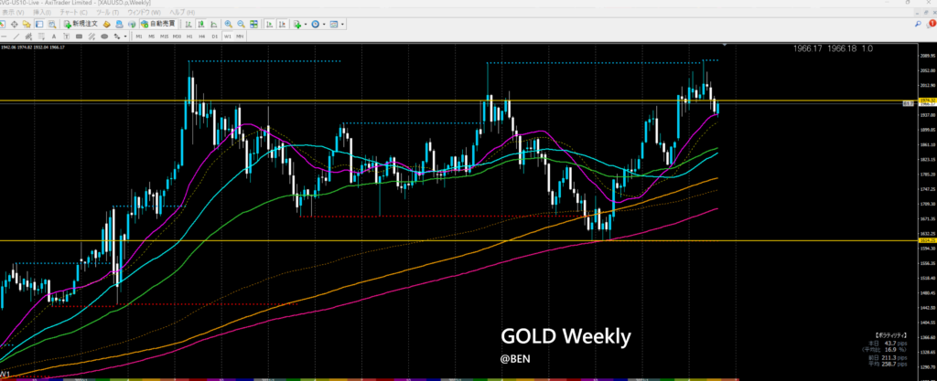Zoom out on the chart

(x=240, y=24)
